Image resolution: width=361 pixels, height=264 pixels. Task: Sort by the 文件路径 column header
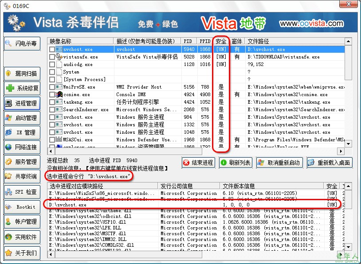pyautogui.click(x=295, y=41)
